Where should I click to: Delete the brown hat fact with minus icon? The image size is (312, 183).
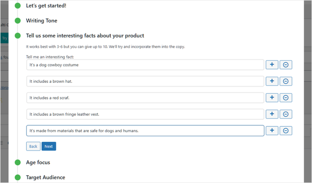[285, 81]
